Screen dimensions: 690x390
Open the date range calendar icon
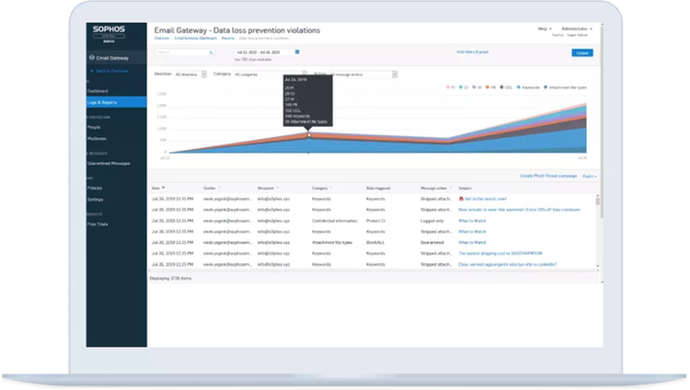pyautogui.click(x=297, y=52)
